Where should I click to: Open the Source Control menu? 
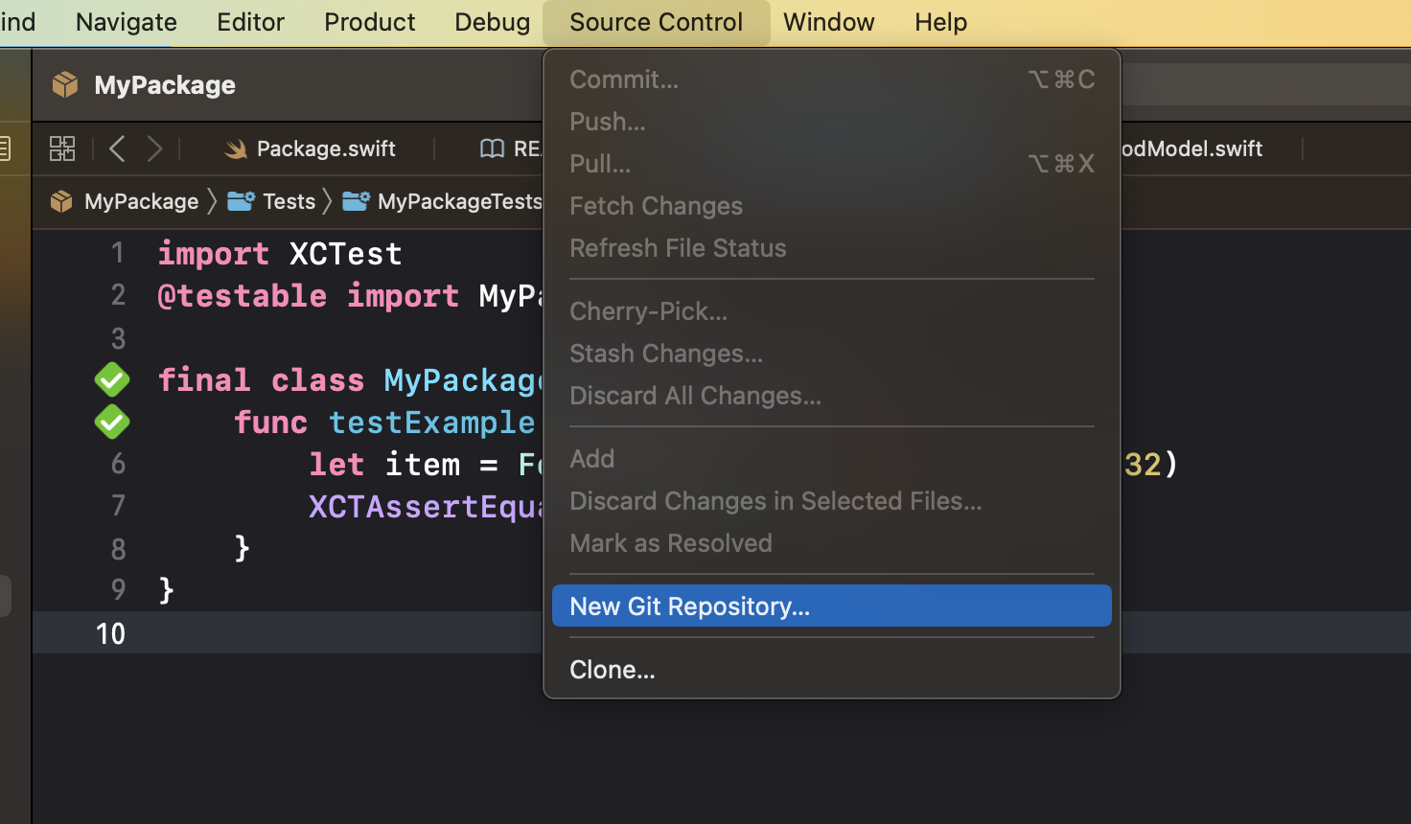[x=656, y=22]
